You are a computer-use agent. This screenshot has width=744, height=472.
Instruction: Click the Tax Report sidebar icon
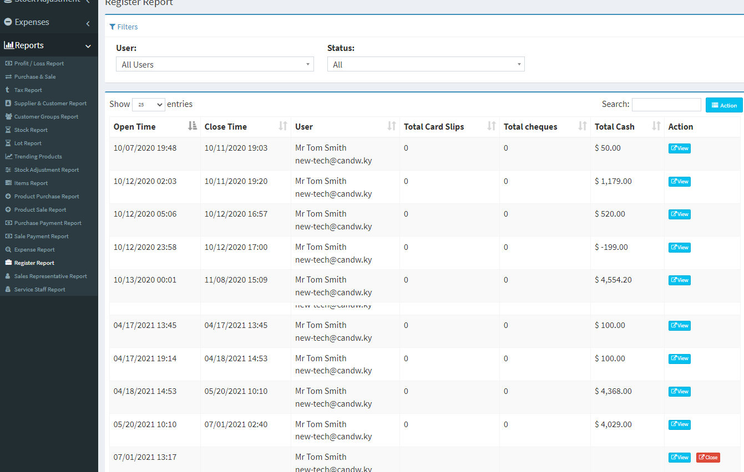point(8,90)
